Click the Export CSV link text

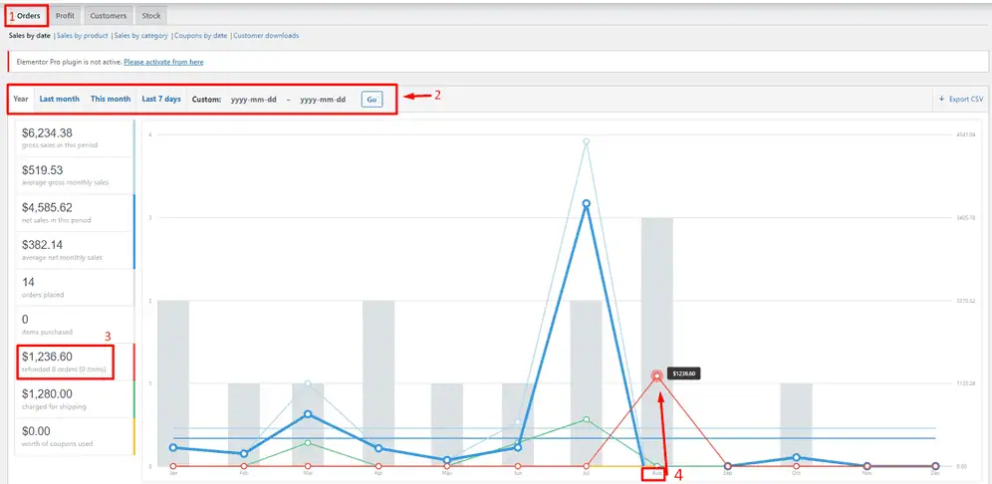(966, 100)
